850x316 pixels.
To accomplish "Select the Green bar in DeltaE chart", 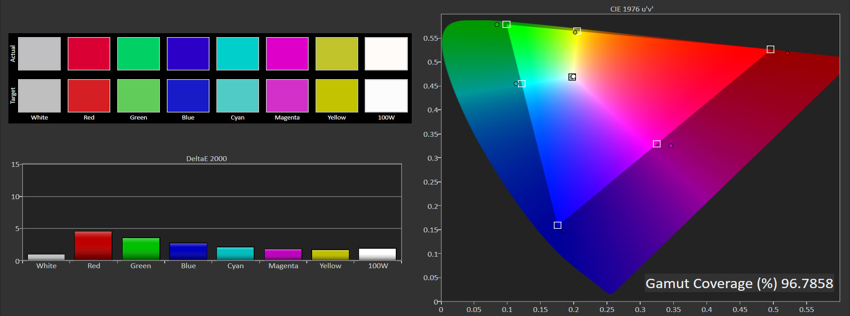I will point(141,249).
